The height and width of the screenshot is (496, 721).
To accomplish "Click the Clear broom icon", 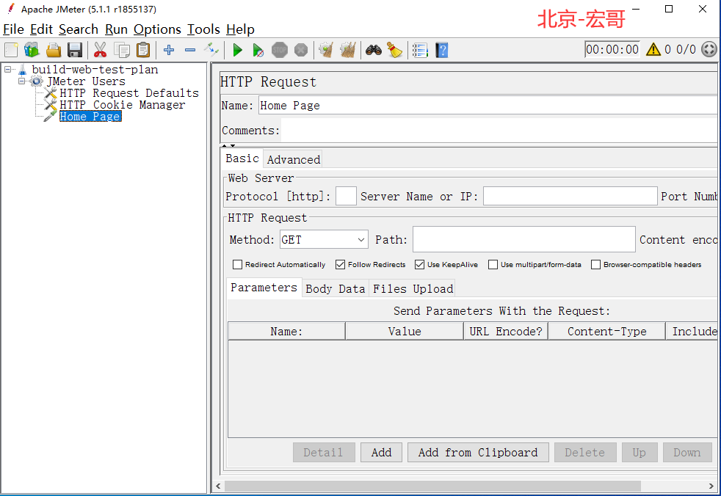I will click(326, 50).
